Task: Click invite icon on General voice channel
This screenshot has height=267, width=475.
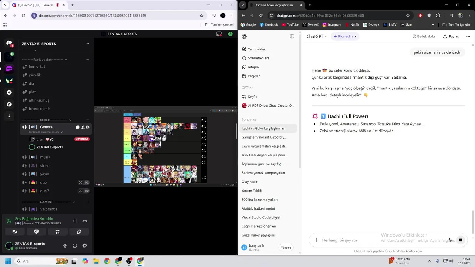Action: coord(83,127)
